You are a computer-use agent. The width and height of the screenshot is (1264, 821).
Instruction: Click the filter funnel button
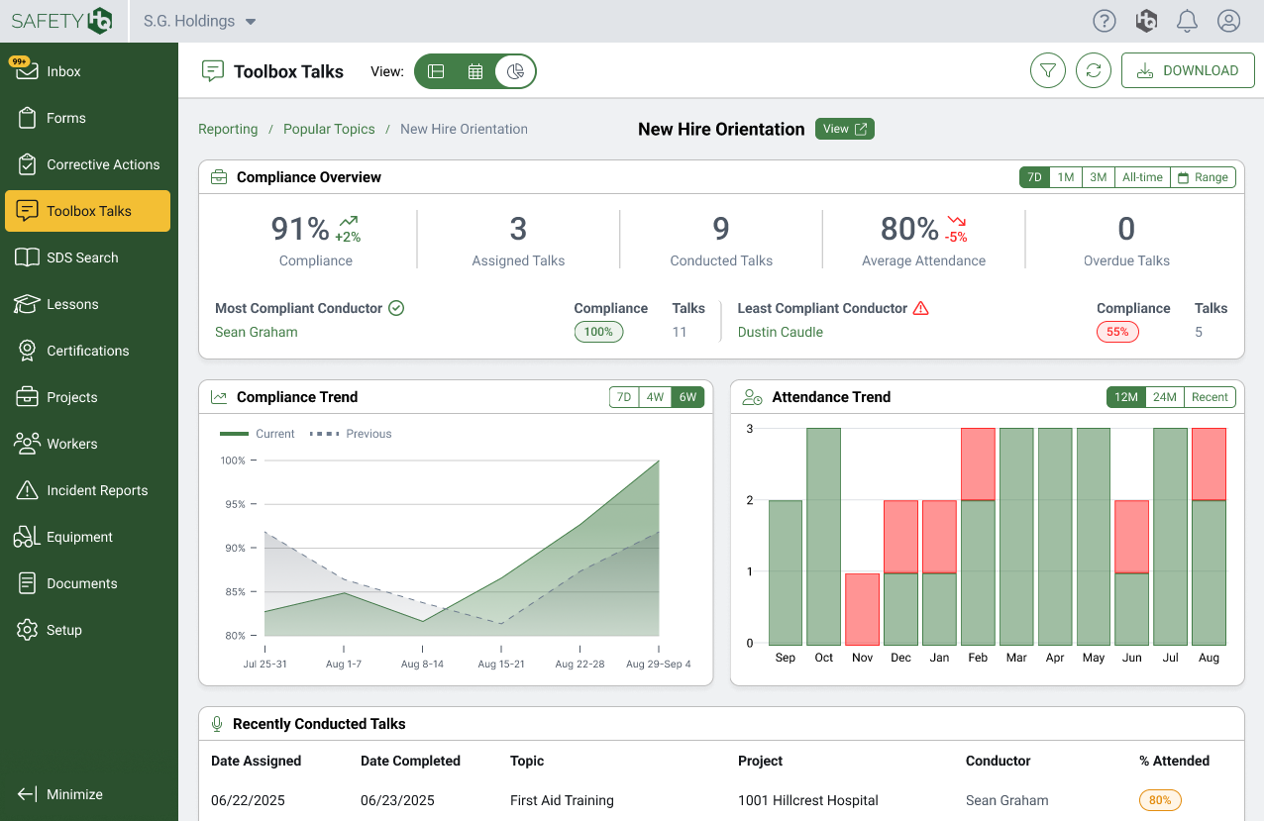(x=1048, y=71)
